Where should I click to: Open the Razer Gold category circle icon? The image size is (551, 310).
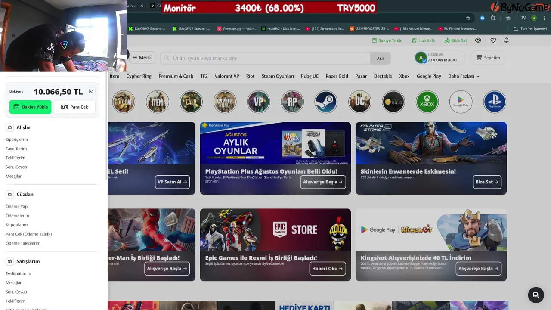(393, 102)
